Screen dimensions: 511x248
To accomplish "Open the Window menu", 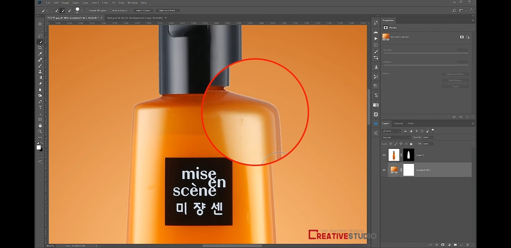I will (x=133, y=3).
